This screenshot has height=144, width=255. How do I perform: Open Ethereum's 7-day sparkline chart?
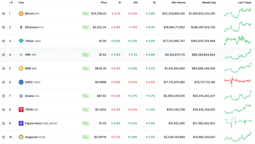[x=237, y=27]
